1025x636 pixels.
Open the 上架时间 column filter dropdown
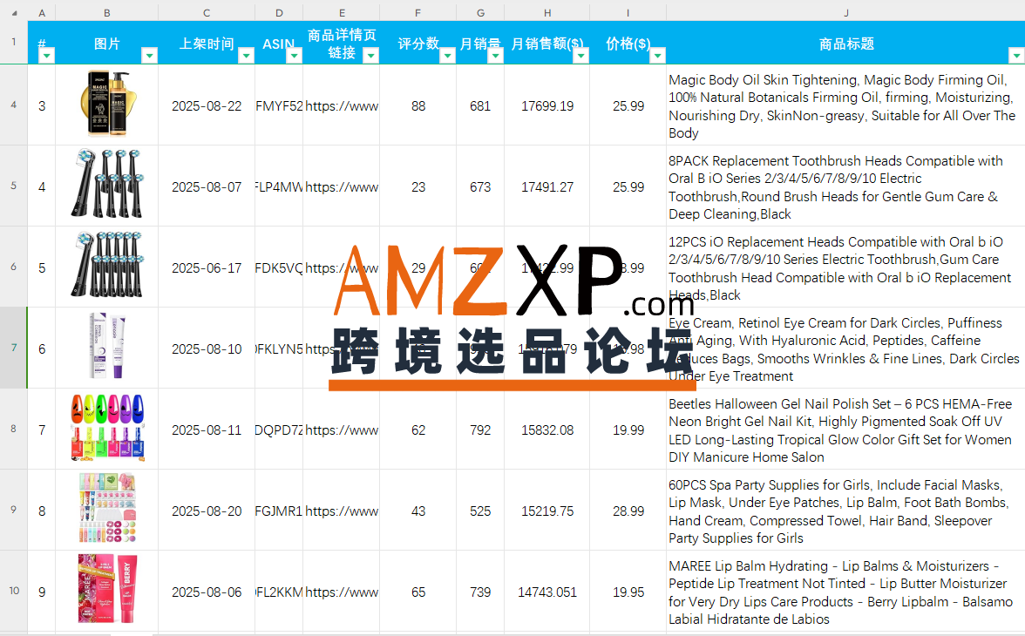(246, 55)
